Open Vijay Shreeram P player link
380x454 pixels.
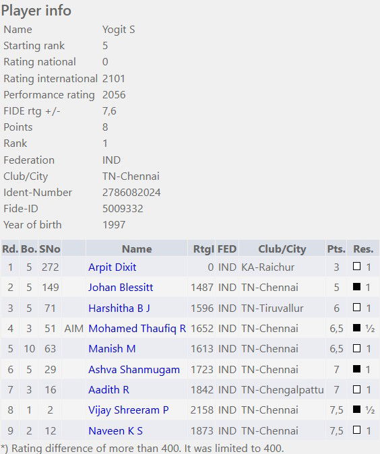coord(128,410)
